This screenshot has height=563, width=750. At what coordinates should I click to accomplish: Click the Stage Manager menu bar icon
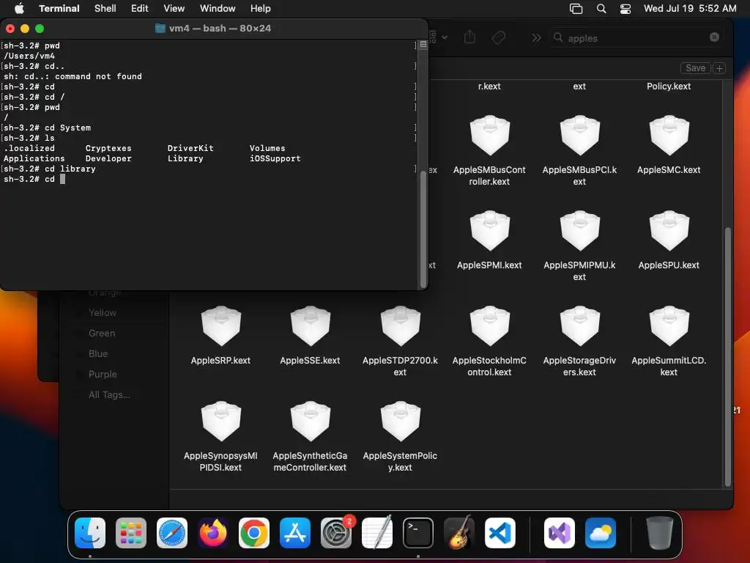click(x=576, y=9)
